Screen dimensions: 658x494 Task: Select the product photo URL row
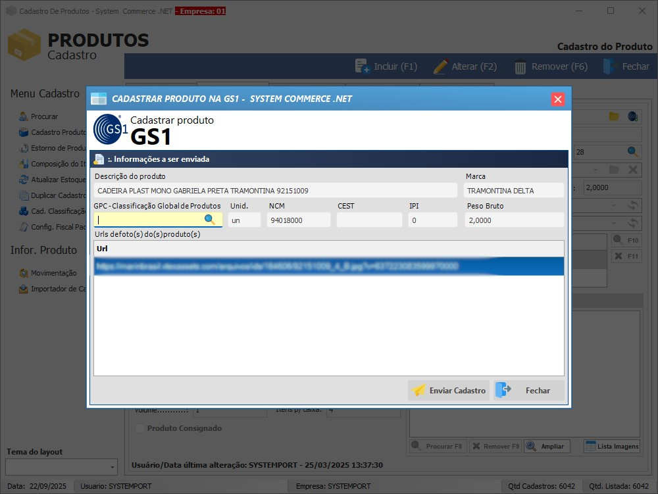tap(328, 266)
